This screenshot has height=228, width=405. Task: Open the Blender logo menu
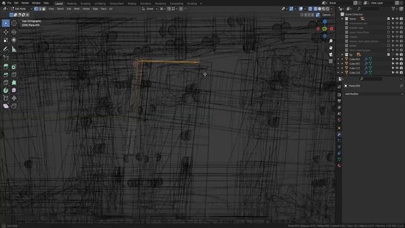click(x=3, y=3)
